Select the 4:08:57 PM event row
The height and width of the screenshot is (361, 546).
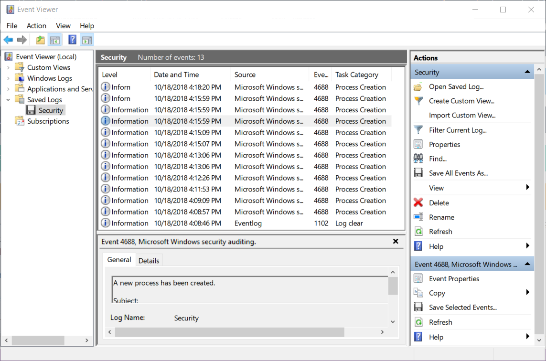point(245,212)
